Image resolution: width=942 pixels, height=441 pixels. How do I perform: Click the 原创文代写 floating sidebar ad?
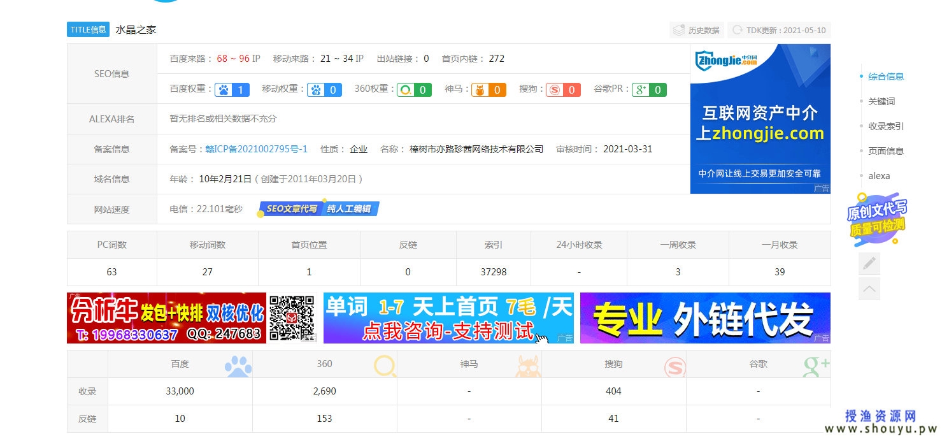click(x=876, y=218)
